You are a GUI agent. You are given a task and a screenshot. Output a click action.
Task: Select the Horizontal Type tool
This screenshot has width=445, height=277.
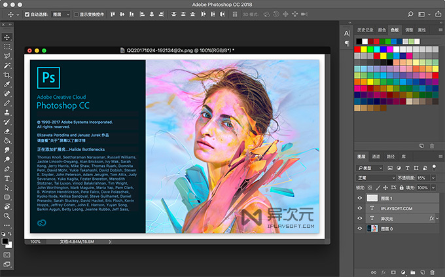click(7, 177)
